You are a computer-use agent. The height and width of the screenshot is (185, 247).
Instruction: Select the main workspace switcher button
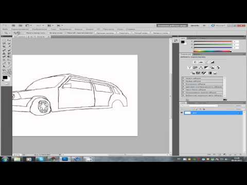[x=172, y=26]
